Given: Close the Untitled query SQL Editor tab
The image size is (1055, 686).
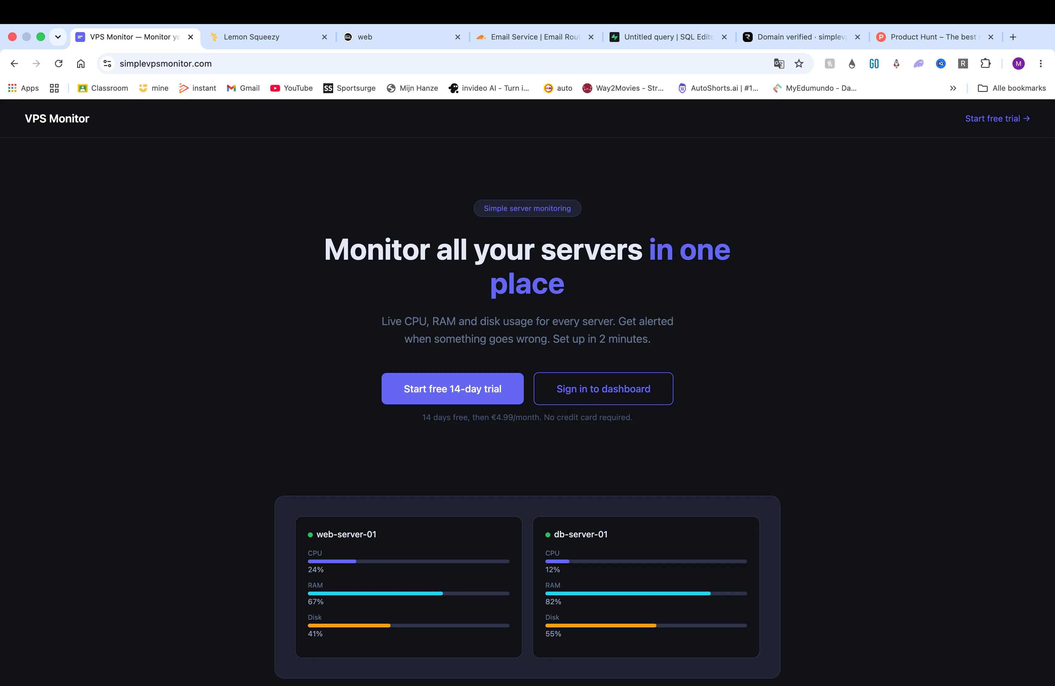Looking at the screenshot, I should click(724, 37).
